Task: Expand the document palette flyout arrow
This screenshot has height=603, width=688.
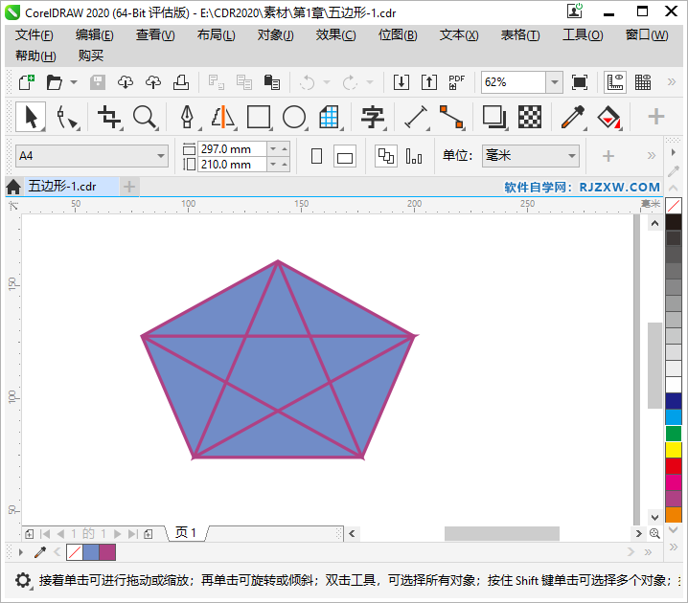Action: click(x=21, y=552)
